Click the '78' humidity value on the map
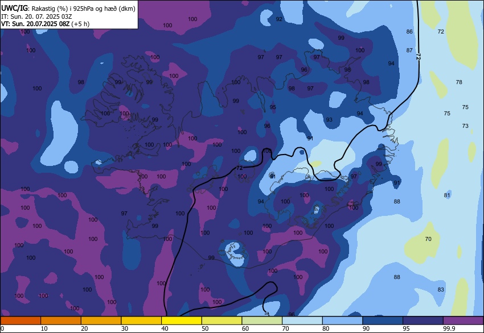The width and height of the screenshot is (484, 333). (459, 82)
